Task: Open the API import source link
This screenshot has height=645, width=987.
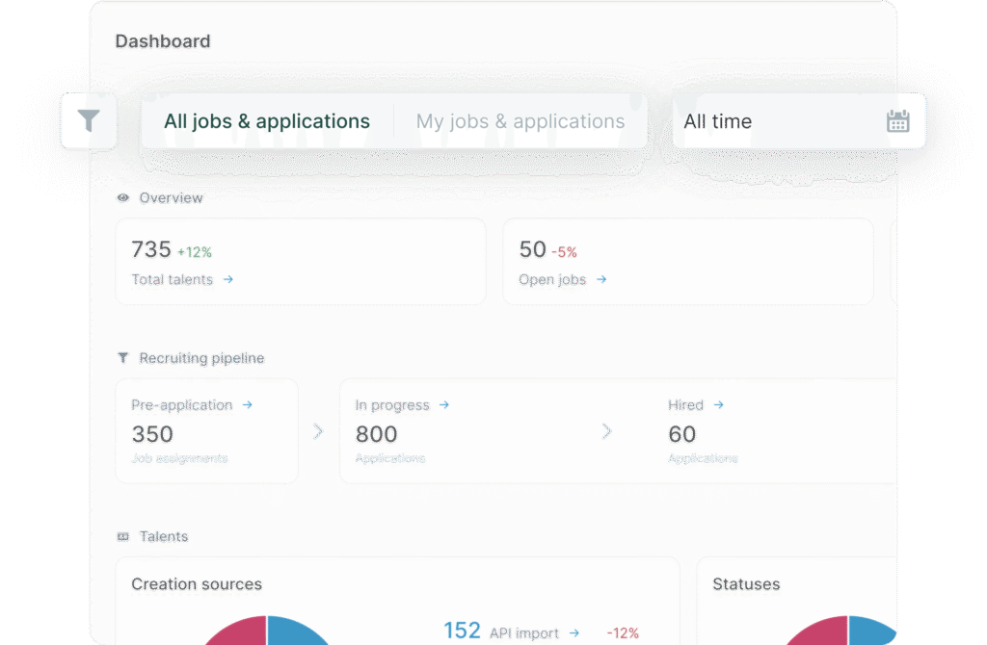Action: (x=523, y=633)
